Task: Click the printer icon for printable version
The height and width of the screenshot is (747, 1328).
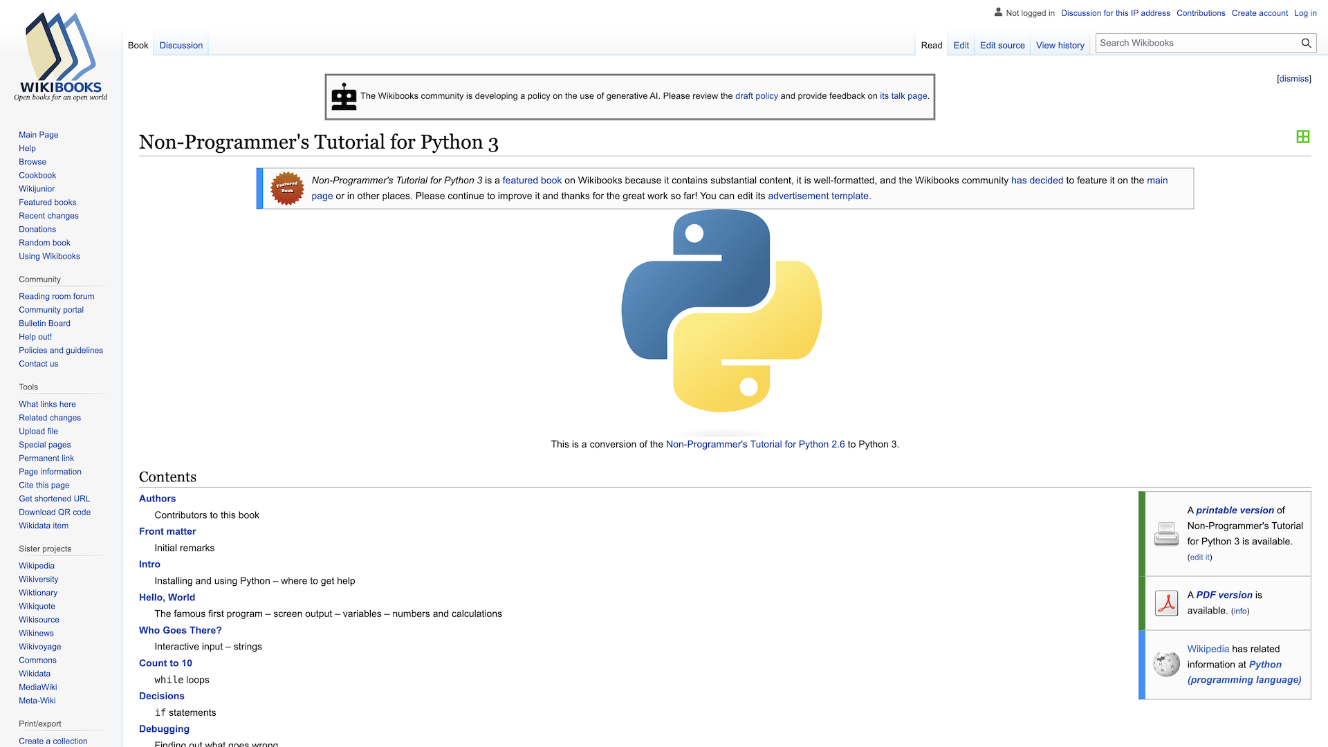Action: point(1166,534)
